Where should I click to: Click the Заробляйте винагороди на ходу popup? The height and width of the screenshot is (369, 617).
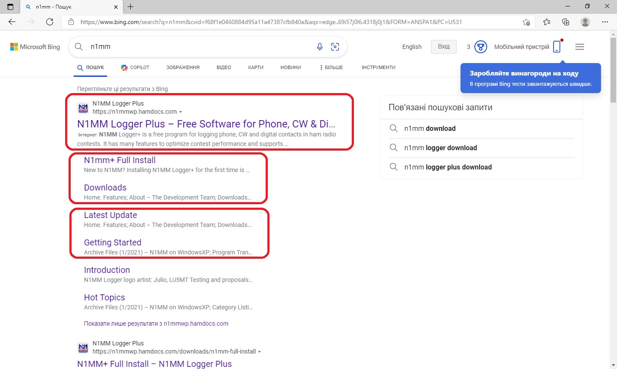530,78
